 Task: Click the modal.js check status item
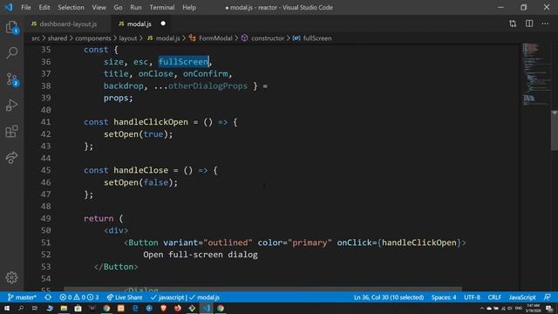204,297
